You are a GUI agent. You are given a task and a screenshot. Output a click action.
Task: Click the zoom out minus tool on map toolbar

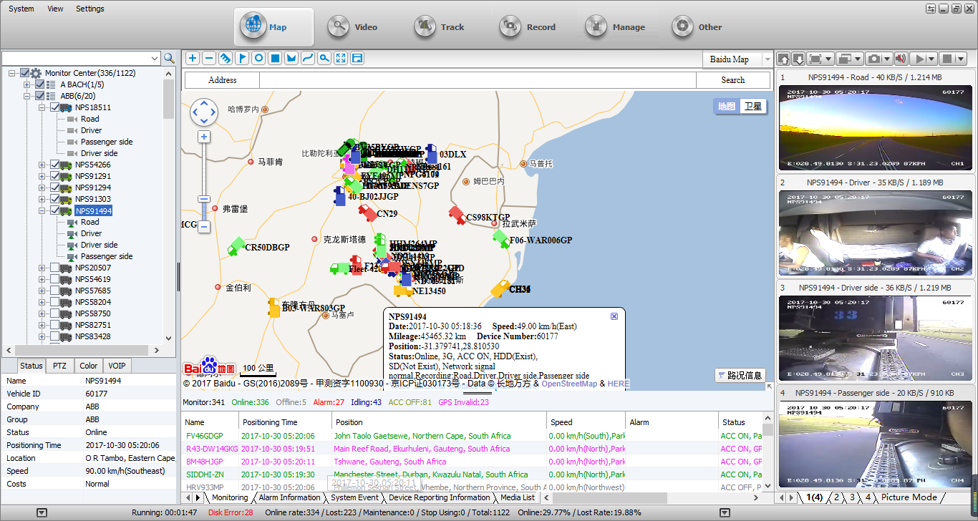coord(209,58)
